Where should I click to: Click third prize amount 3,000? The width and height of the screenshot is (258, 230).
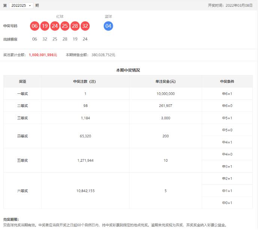pyautogui.click(x=165, y=118)
